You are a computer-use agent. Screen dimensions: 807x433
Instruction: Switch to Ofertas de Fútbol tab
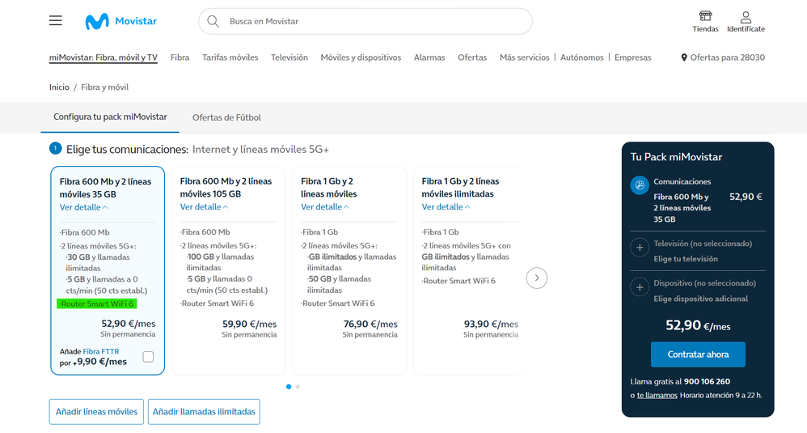pos(226,117)
